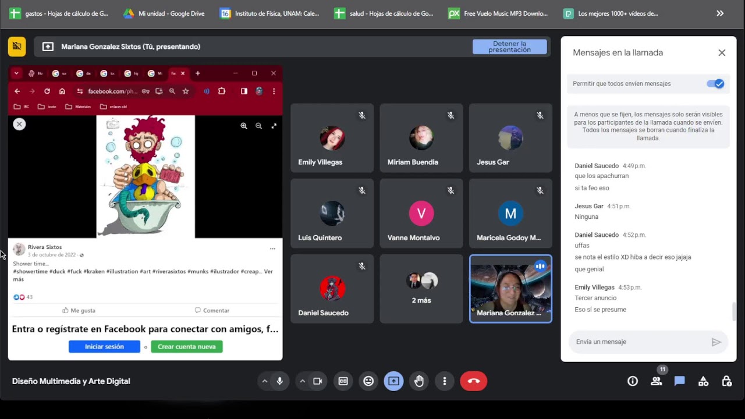This screenshot has height=419, width=745.
Task: Zoom out on the Facebook photo
Action: [258, 126]
